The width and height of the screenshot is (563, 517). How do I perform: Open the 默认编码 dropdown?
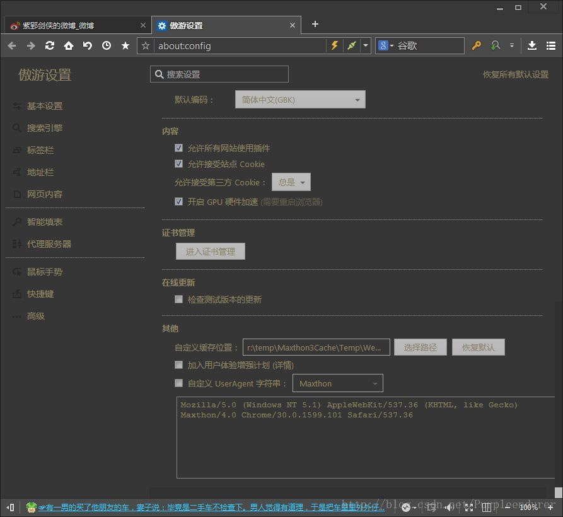pos(300,100)
